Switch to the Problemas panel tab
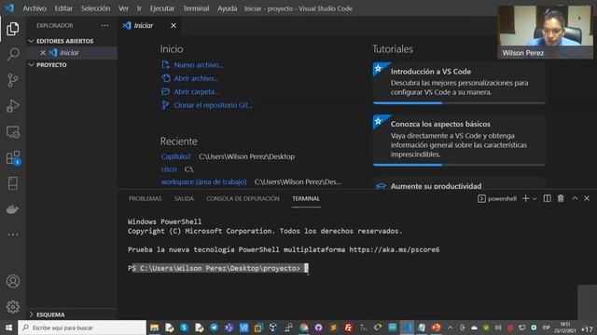This screenshot has width=597, height=335. tap(146, 198)
